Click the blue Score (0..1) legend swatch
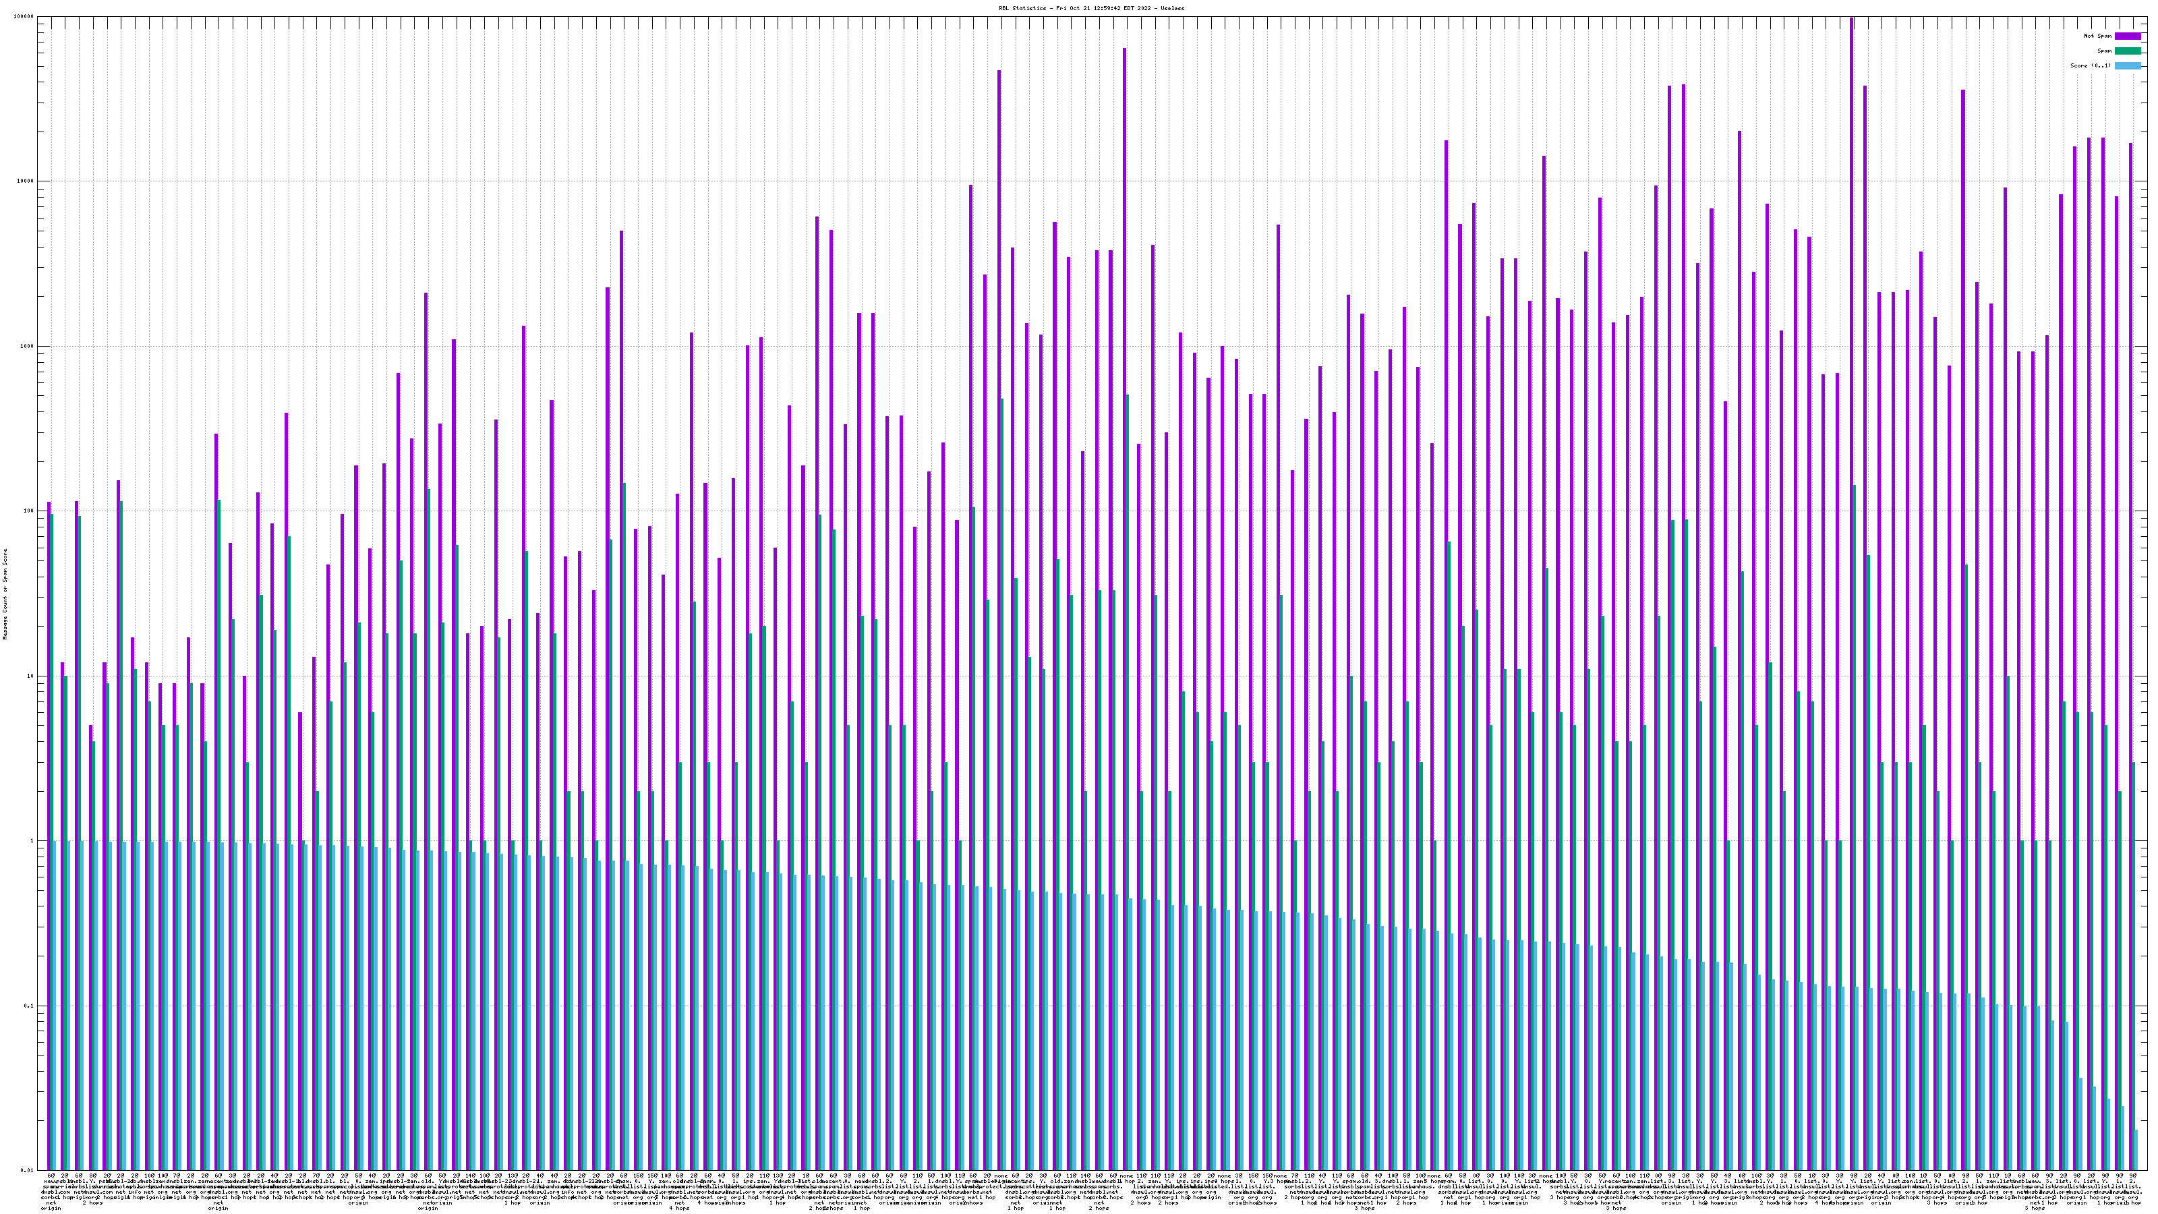The height and width of the screenshot is (1214, 2158). (2127, 65)
